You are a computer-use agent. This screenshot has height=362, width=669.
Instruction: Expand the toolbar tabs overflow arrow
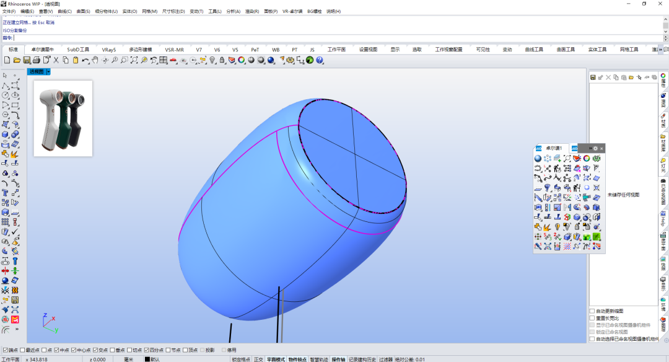[660, 50]
